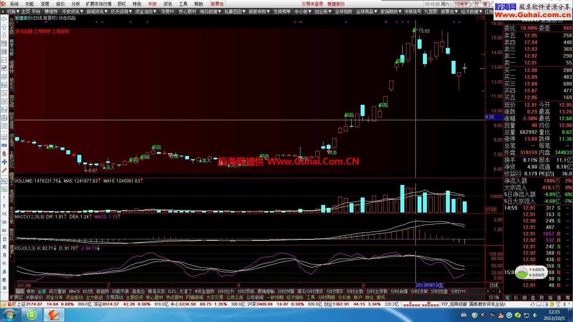The height and width of the screenshot is (322, 573).
Task: Click the 核心题材 toolbar button
Action: pos(188,11)
